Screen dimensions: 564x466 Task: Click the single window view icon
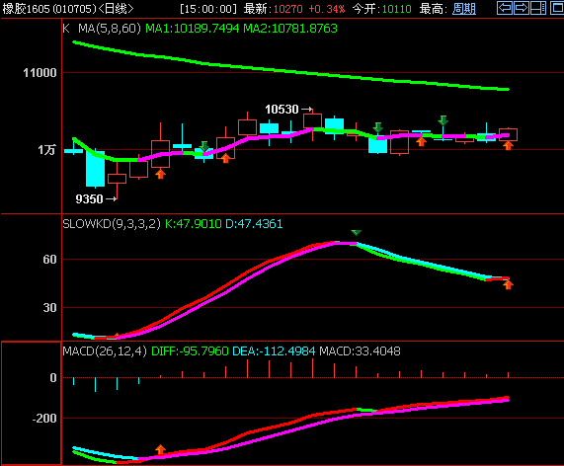point(556,8)
